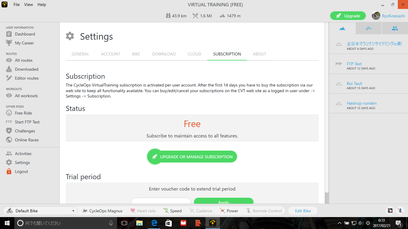Click the All workouts eye icon
The image size is (408, 229).
coord(9,96)
